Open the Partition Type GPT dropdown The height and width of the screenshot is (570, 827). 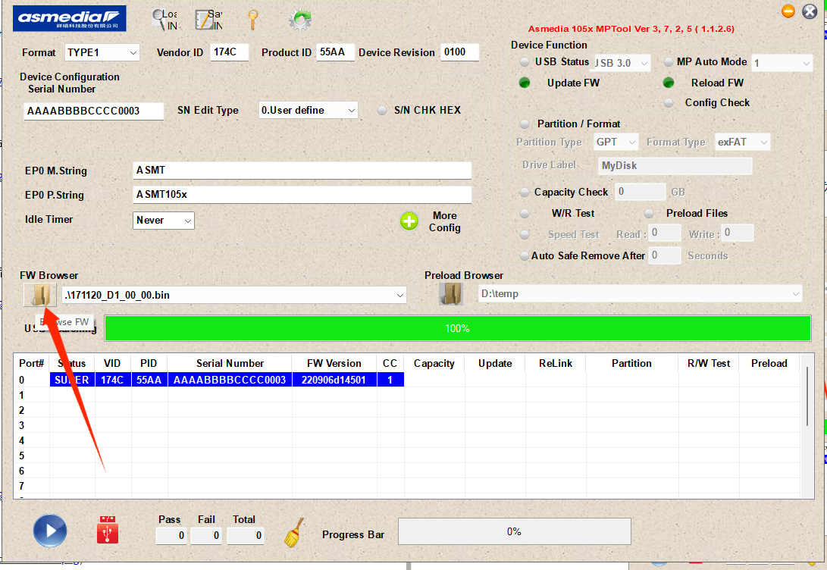pos(616,142)
